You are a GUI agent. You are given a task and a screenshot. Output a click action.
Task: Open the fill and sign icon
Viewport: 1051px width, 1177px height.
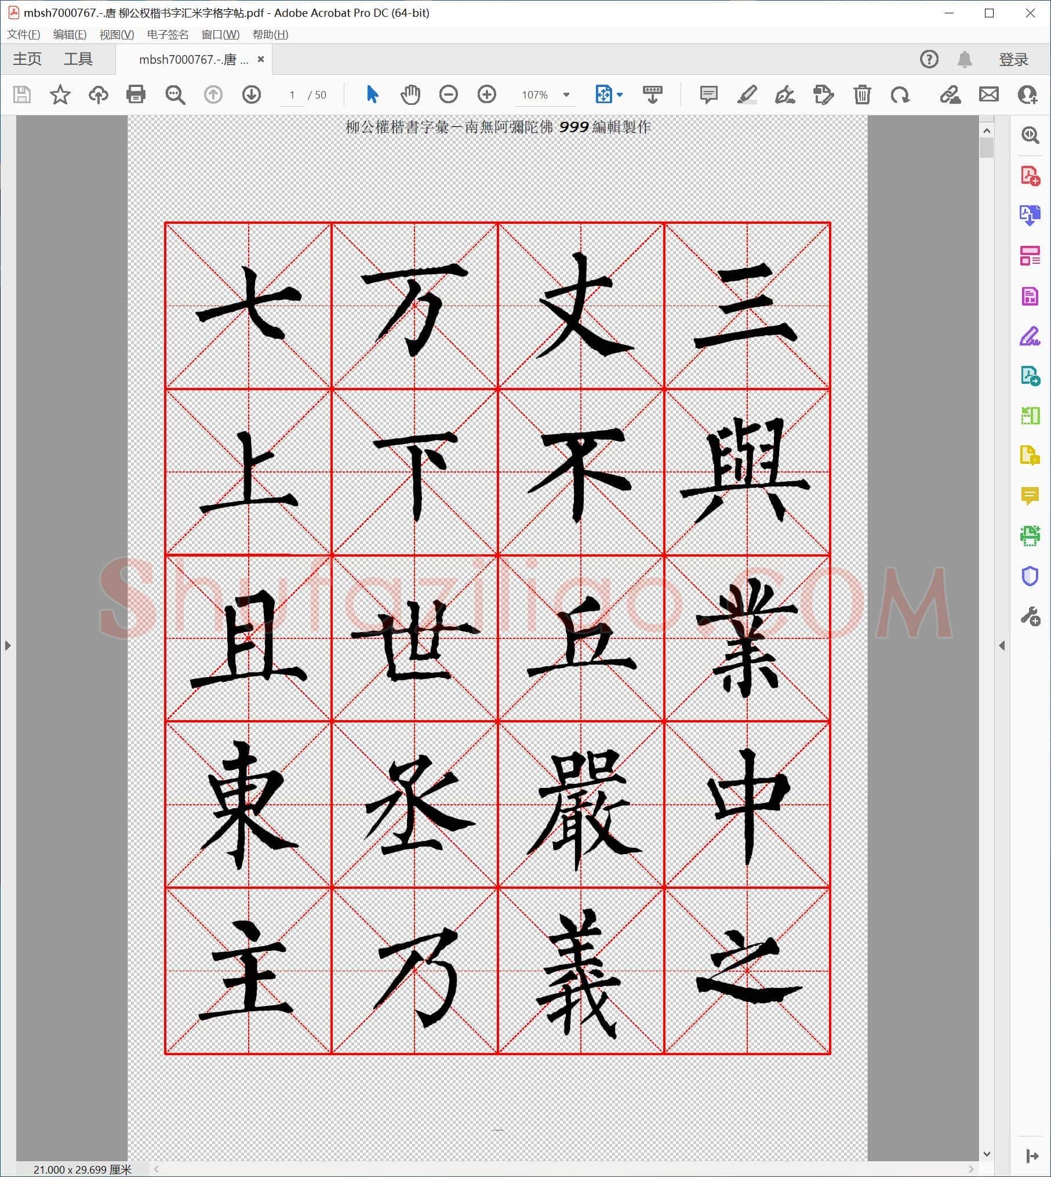[x=950, y=95]
